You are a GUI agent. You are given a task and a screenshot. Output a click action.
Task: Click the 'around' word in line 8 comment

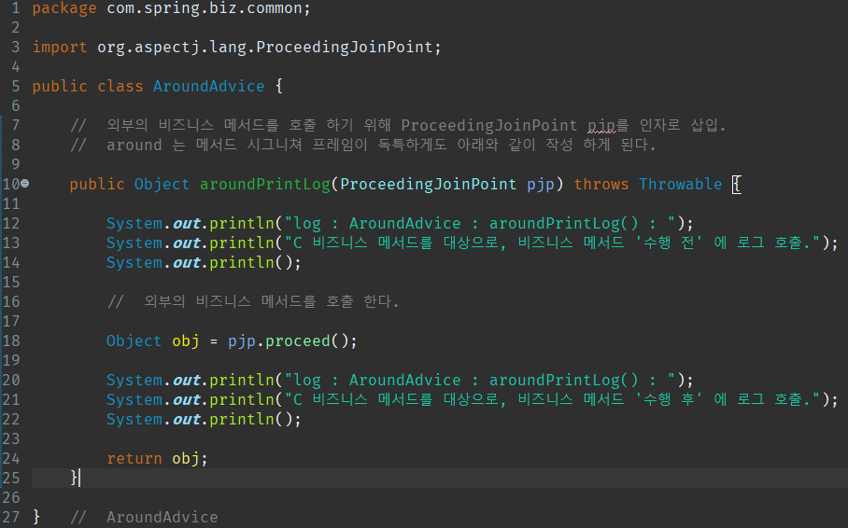(x=134, y=145)
